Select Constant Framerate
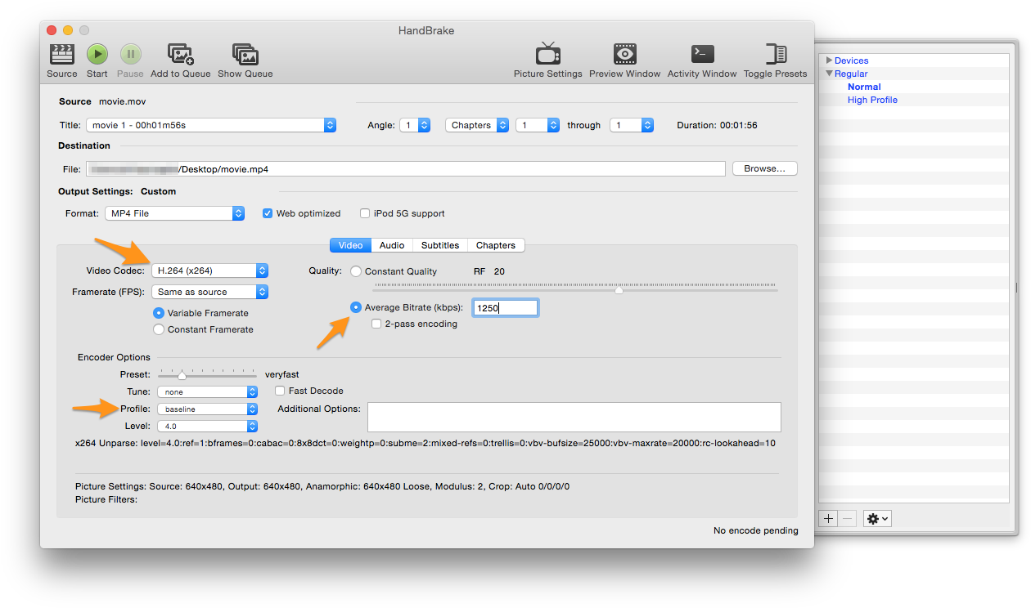 click(x=158, y=329)
